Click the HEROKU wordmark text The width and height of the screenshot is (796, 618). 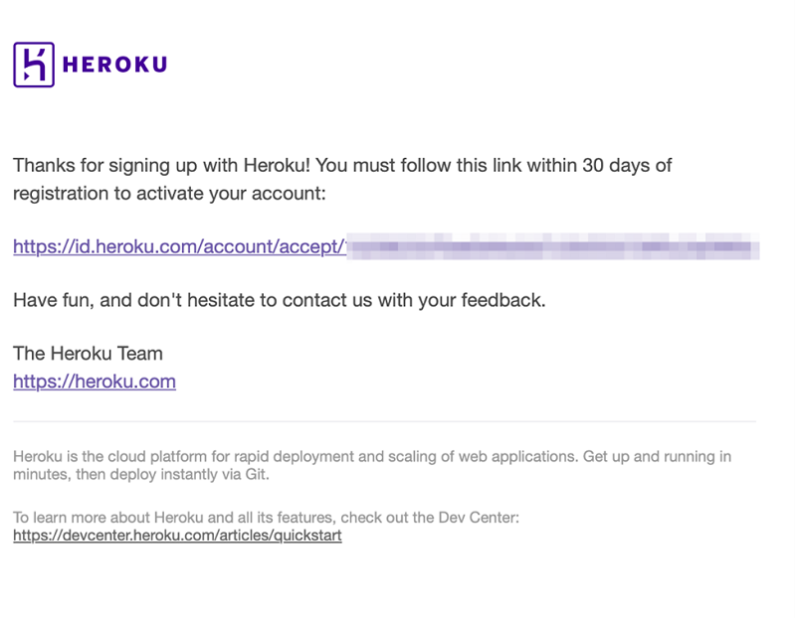(x=114, y=66)
